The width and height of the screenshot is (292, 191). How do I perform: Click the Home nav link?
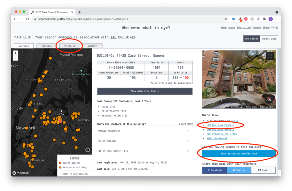pos(224,27)
